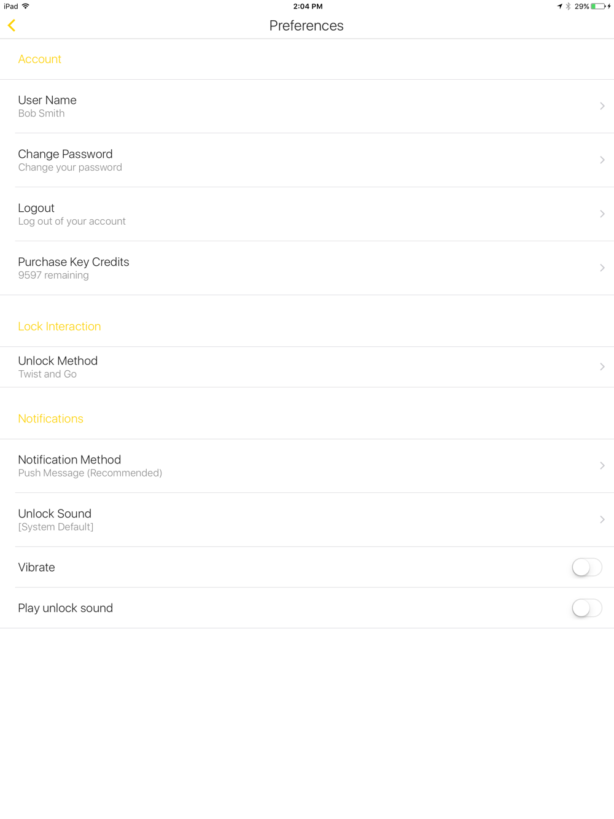This screenshot has height=819, width=614.
Task: Tap the battery icon in status bar
Action: click(597, 6)
